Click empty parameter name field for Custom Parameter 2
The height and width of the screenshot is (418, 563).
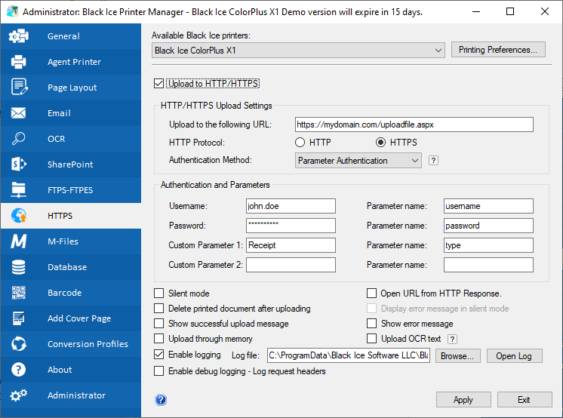pyautogui.click(x=488, y=265)
